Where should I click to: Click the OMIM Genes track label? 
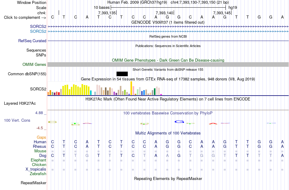(34, 64)
